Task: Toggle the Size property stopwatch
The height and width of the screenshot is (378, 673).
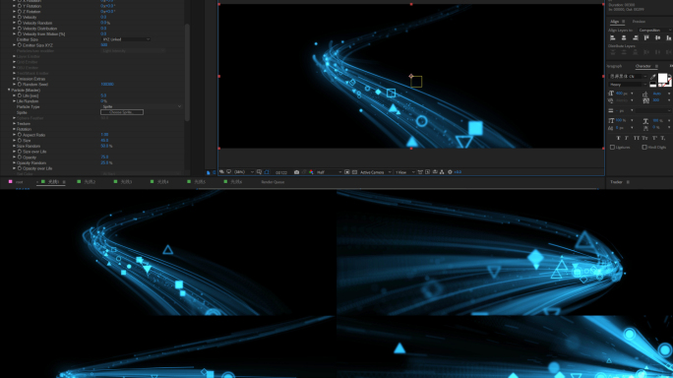Action: click(x=20, y=141)
